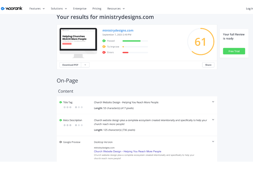Go to the Pricing page

[x=97, y=9]
